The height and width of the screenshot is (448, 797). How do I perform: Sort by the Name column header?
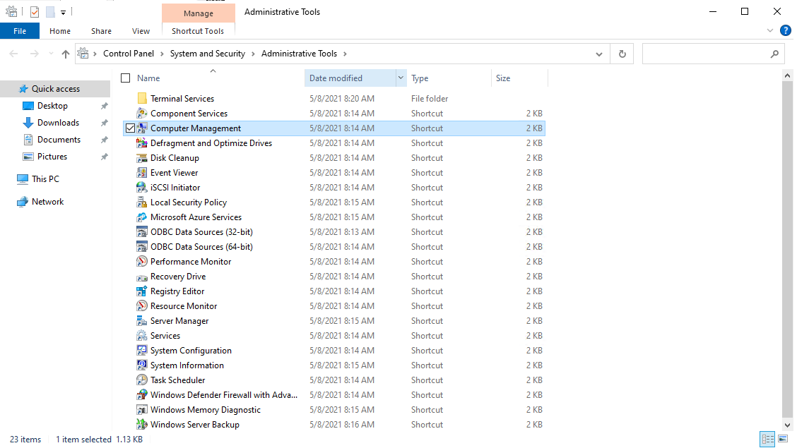pyautogui.click(x=148, y=78)
